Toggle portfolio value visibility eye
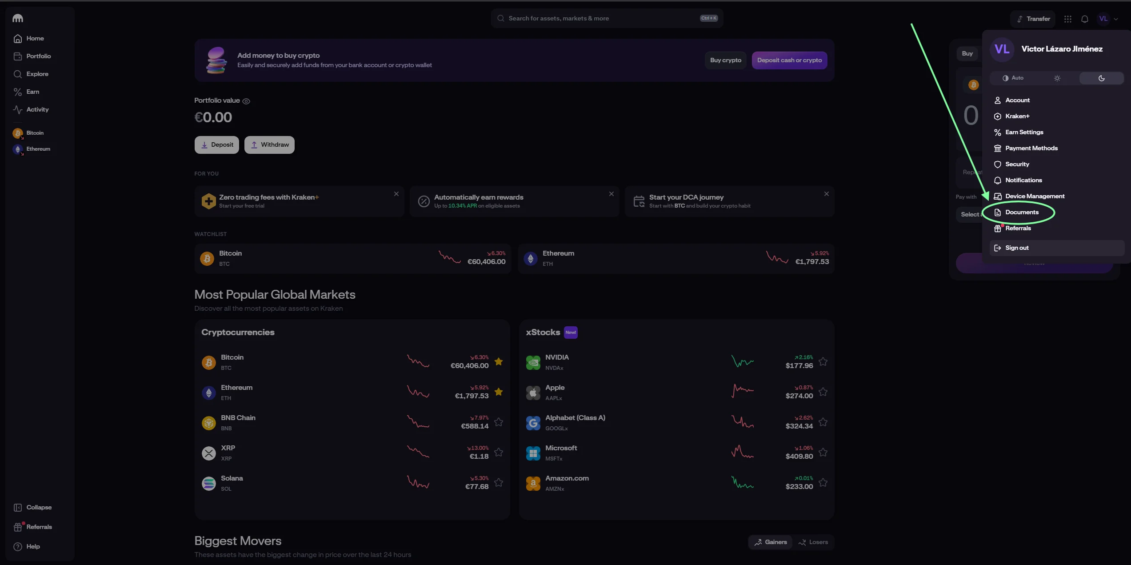The image size is (1131, 565). click(246, 101)
